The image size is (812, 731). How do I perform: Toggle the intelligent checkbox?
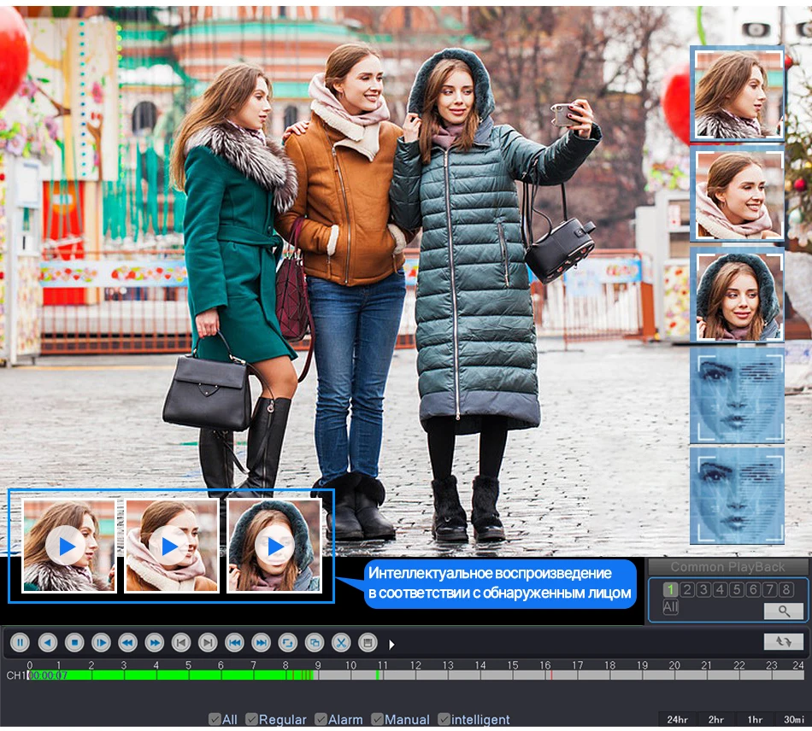coord(444,719)
